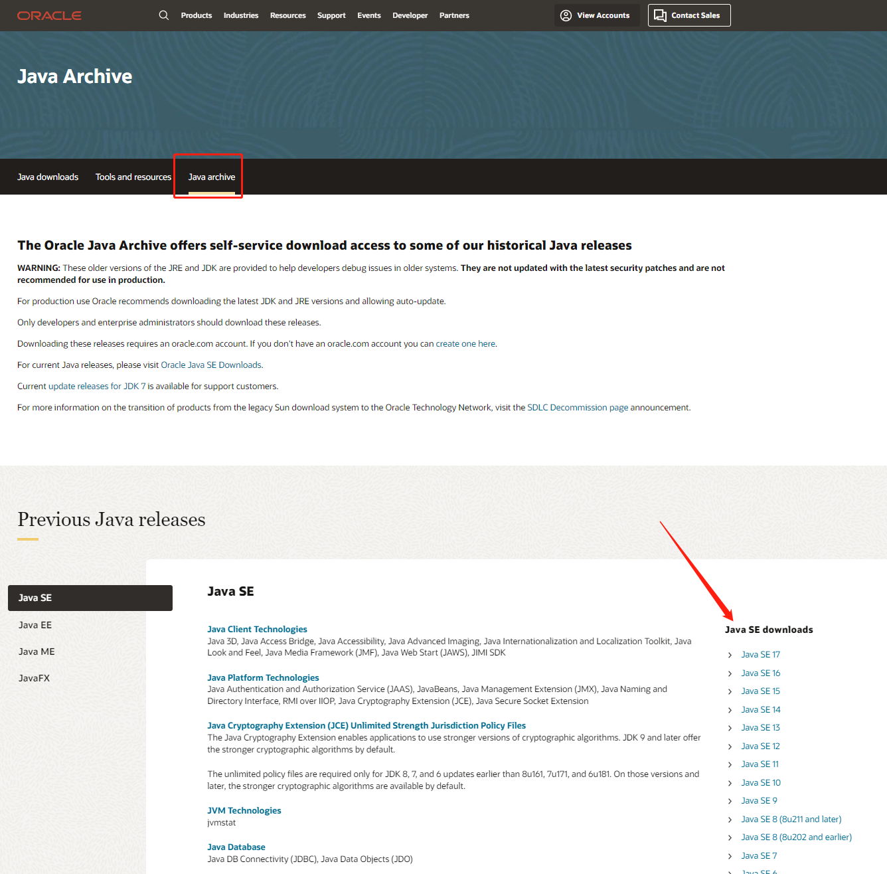The height and width of the screenshot is (874, 887).
Task: Open the Java Client Technologies link
Action: tap(257, 629)
